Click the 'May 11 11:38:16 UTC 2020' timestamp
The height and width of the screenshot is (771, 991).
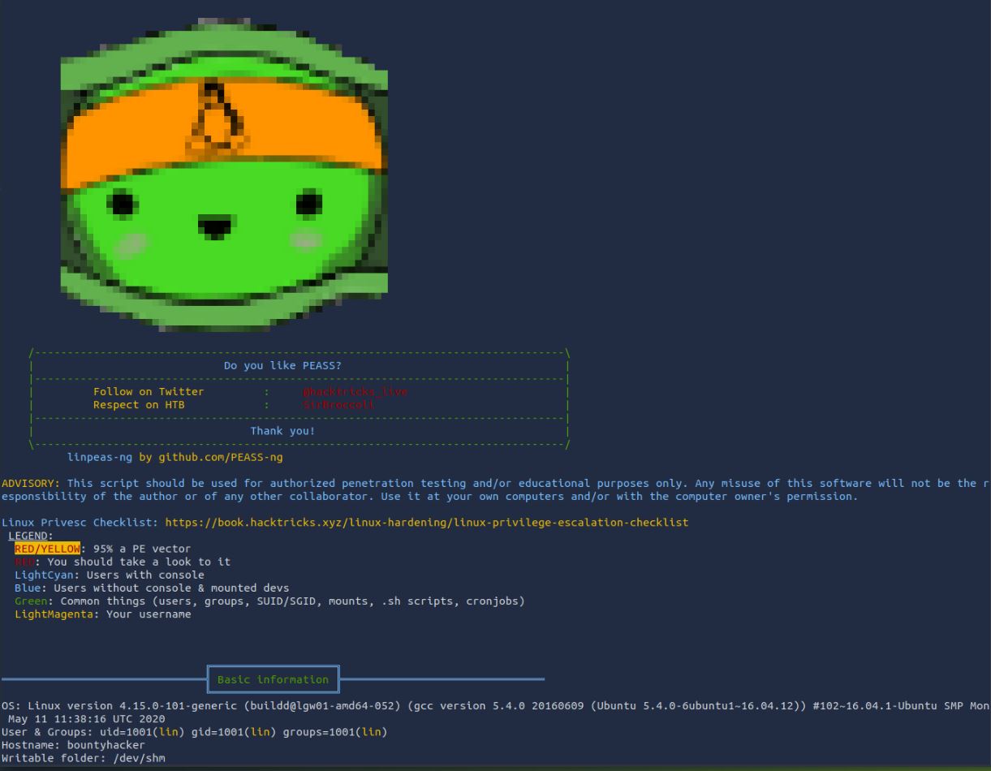pyautogui.click(x=86, y=719)
